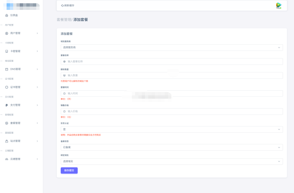This screenshot has width=294, height=193.
Task: Open the 备案状态 dropdown showing 已备案
Action: tap(172, 147)
